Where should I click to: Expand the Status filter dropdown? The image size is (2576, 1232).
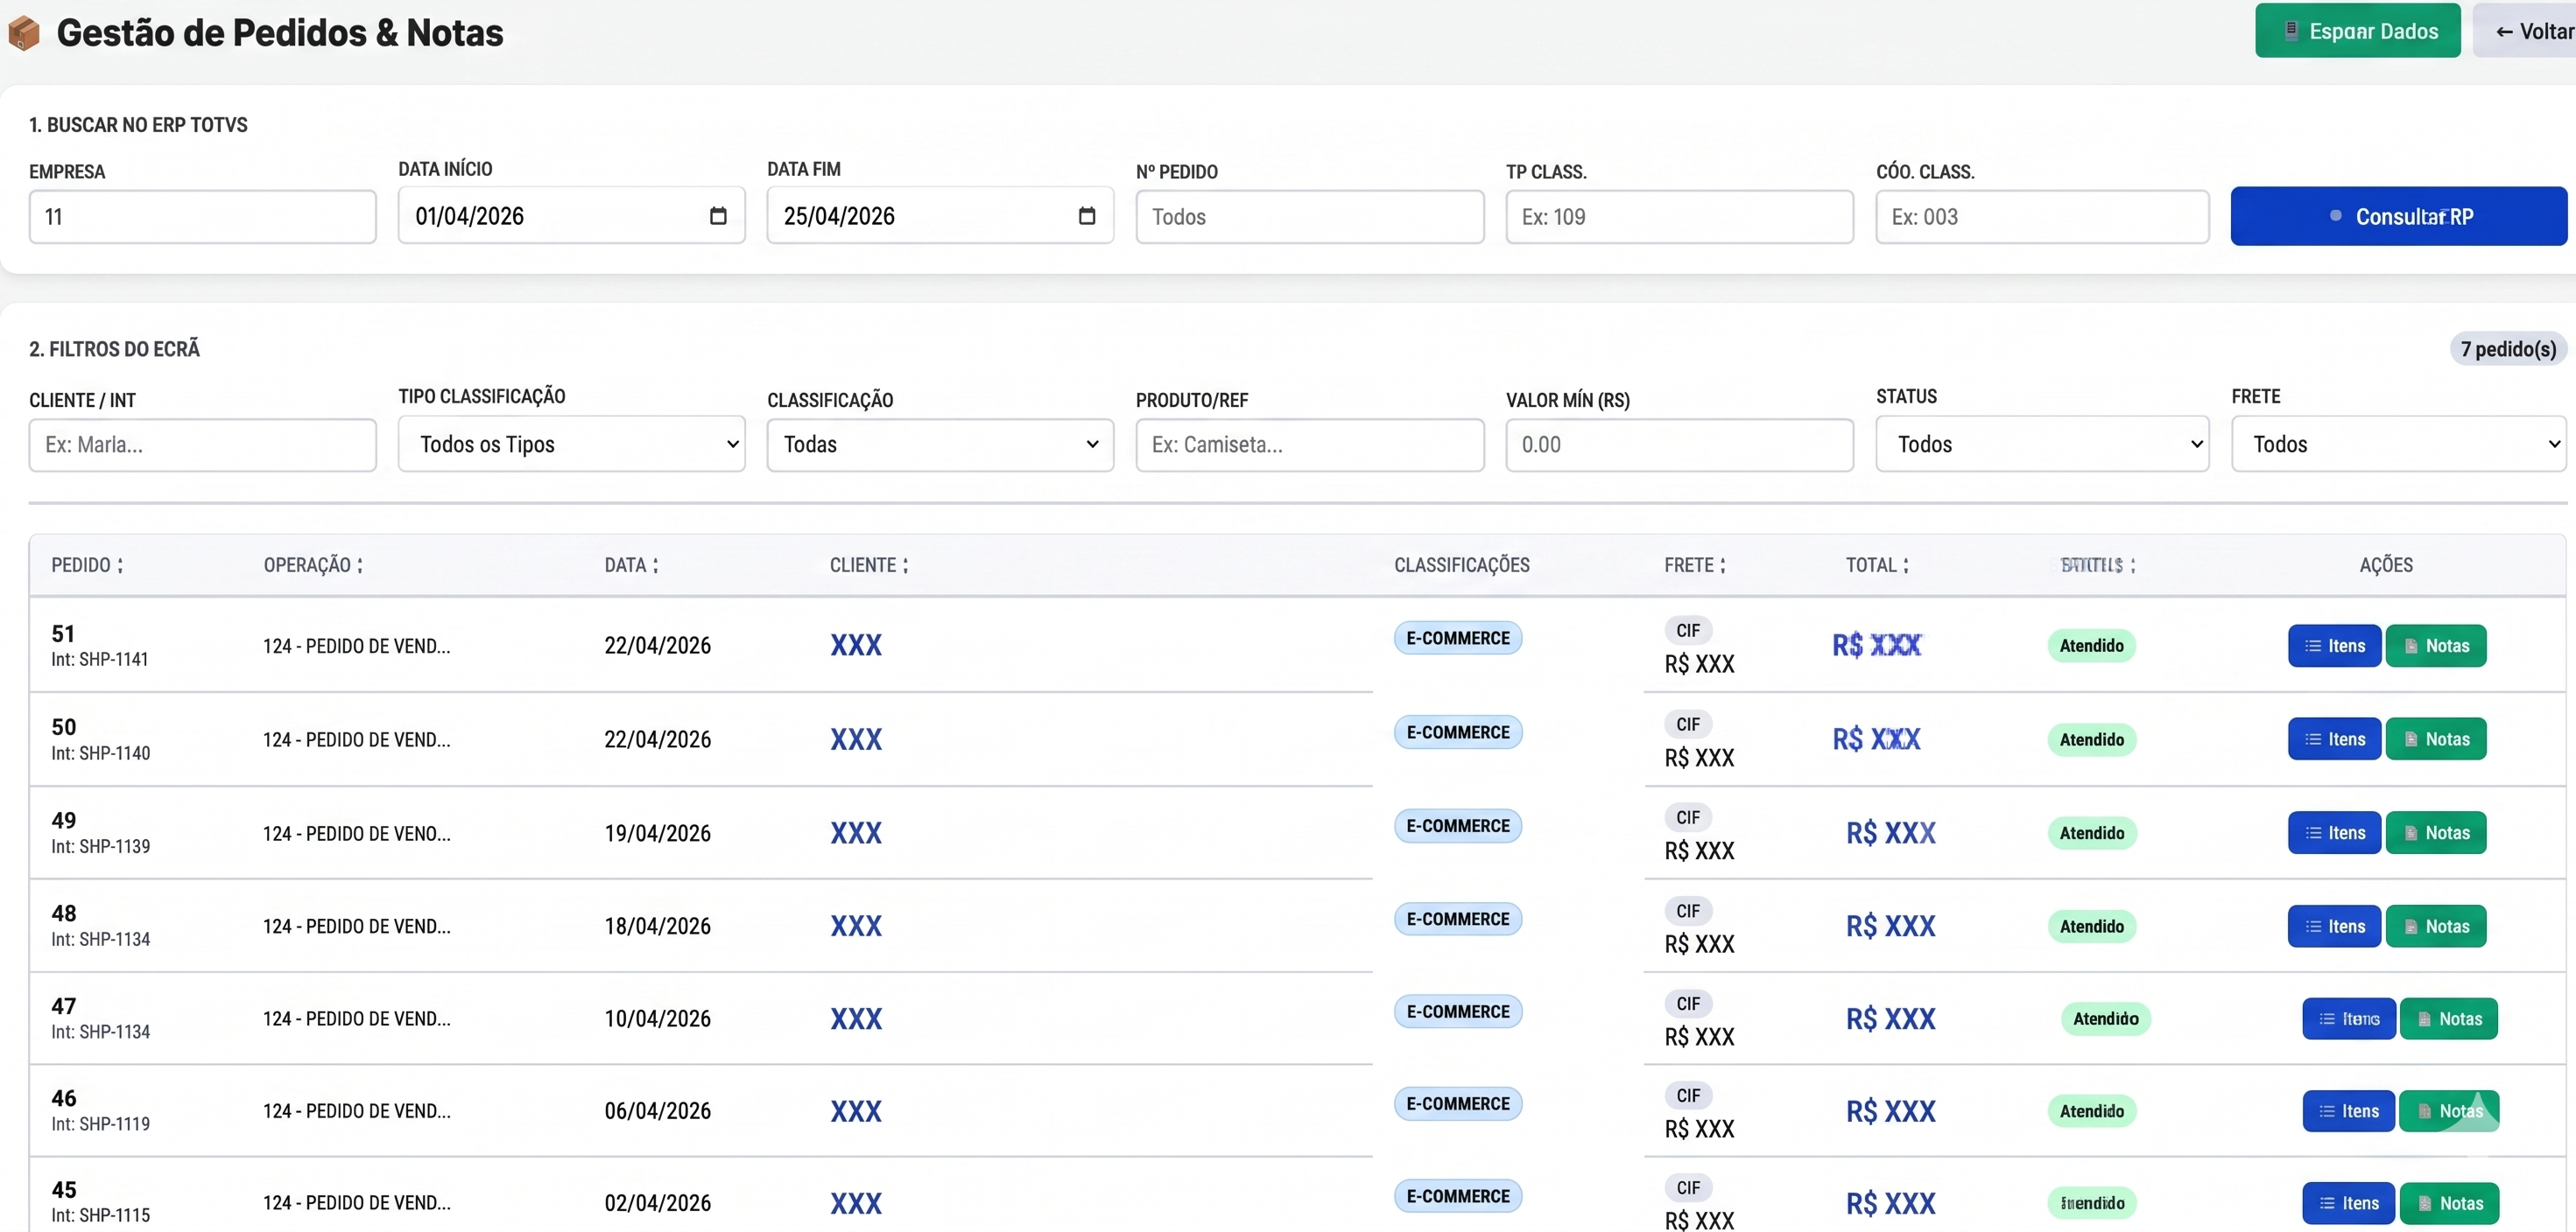(2042, 444)
